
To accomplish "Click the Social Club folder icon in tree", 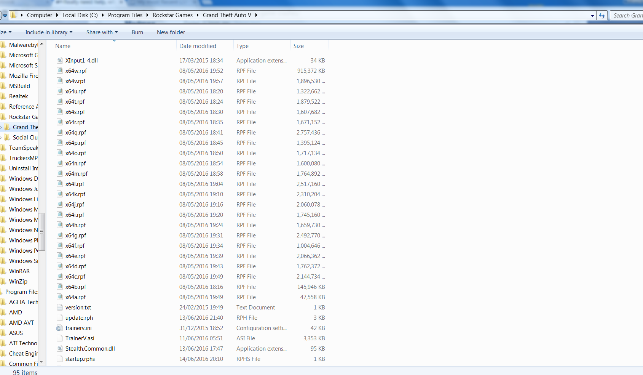I will pos(7,137).
